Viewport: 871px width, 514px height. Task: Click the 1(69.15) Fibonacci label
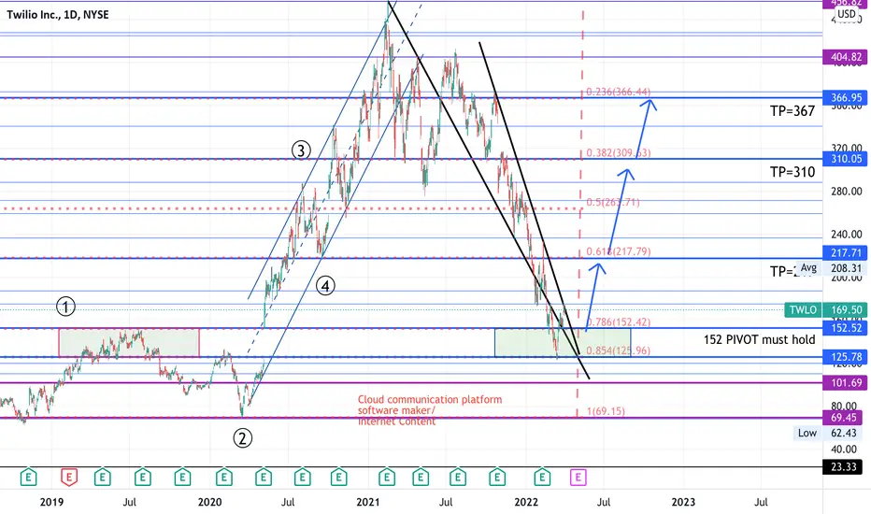(606, 412)
